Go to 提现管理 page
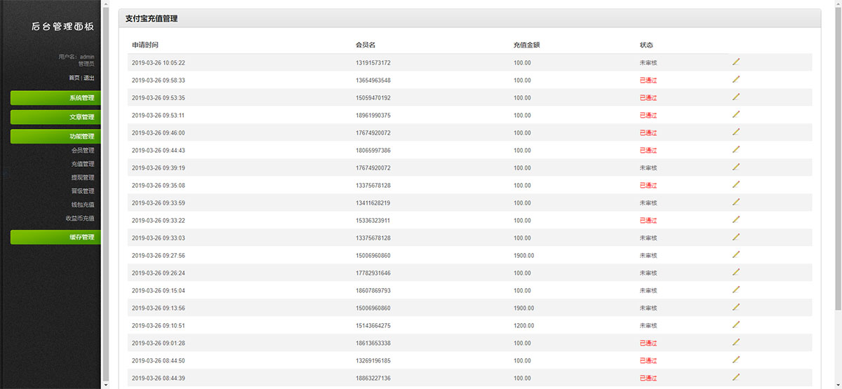Screen dimensions: 842x389 (82, 177)
